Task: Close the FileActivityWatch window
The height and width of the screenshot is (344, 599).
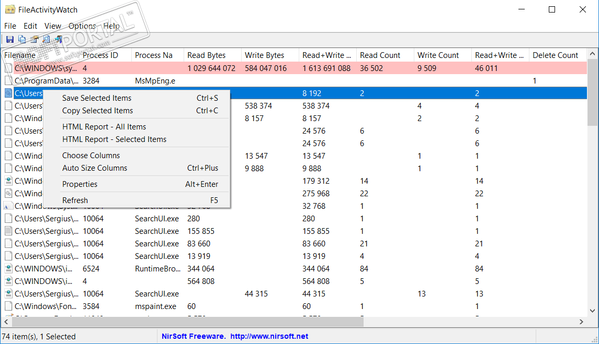Action: tap(583, 9)
